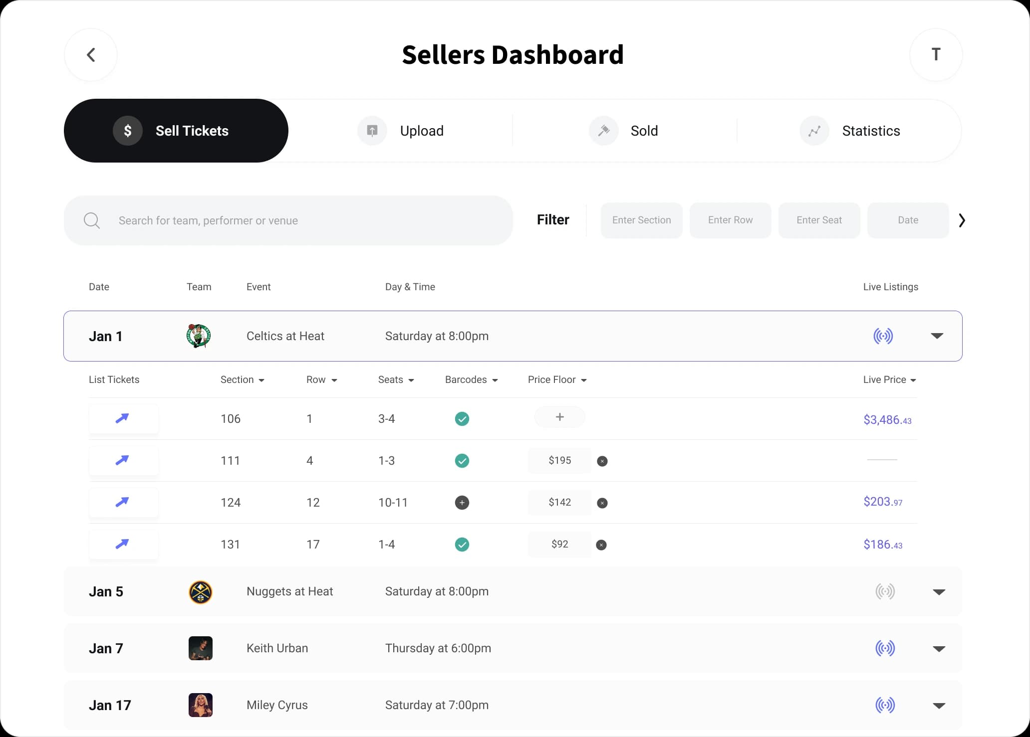Toggle the barcode check for section 131
1030x737 pixels.
[x=462, y=545]
